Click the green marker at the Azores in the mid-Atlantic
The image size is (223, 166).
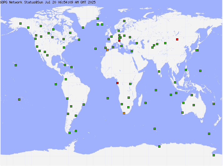pyautogui.click(x=96, y=49)
